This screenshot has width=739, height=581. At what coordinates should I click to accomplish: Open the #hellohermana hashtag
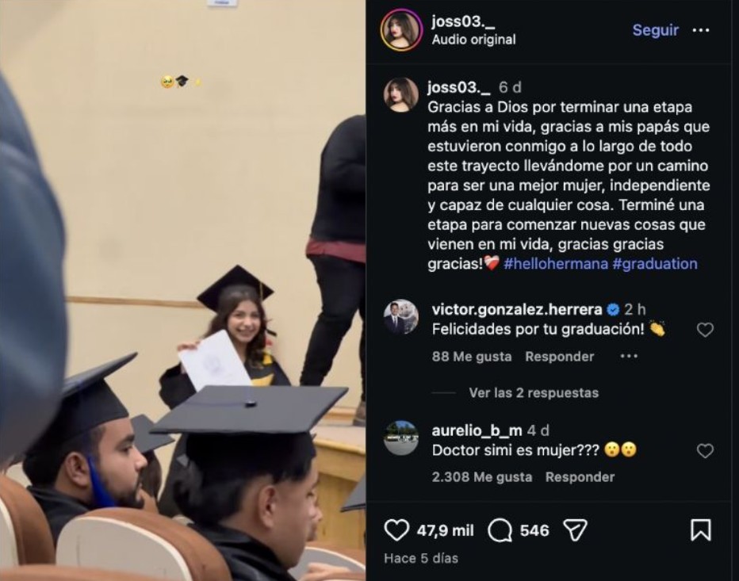pos(555,264)
